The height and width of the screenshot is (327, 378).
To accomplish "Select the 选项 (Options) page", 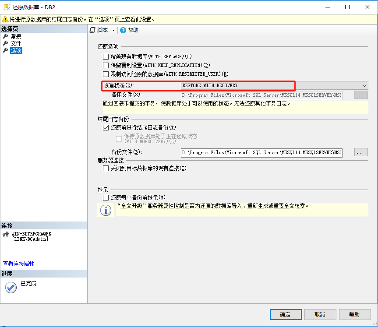I will (x=16, y=50).
